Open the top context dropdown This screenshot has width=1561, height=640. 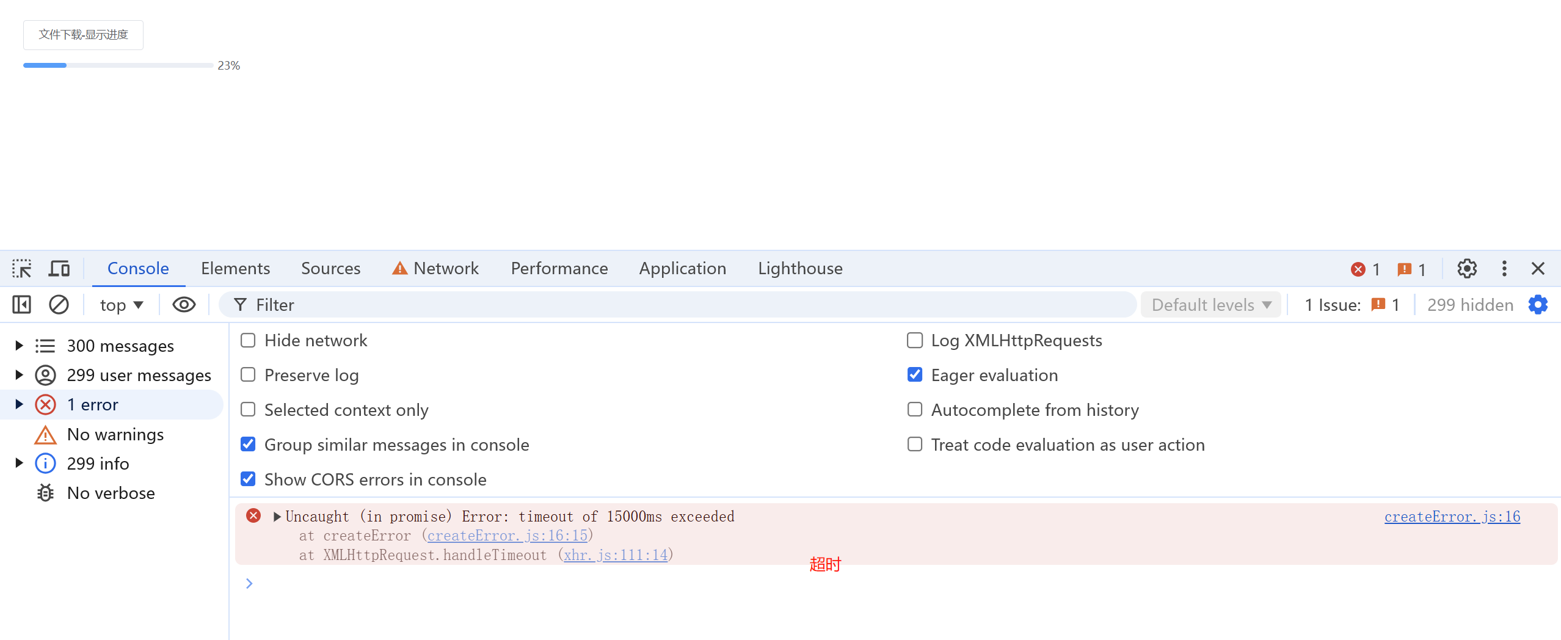(x=122, y=305)
